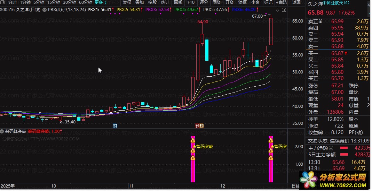Open the 统计 statistics tool
Viewport: 372px width, 191px height.
pyautogui.click(x=165, y=3)
